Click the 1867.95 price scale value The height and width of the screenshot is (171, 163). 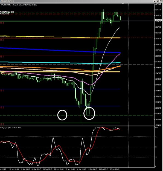pos(158,27)
